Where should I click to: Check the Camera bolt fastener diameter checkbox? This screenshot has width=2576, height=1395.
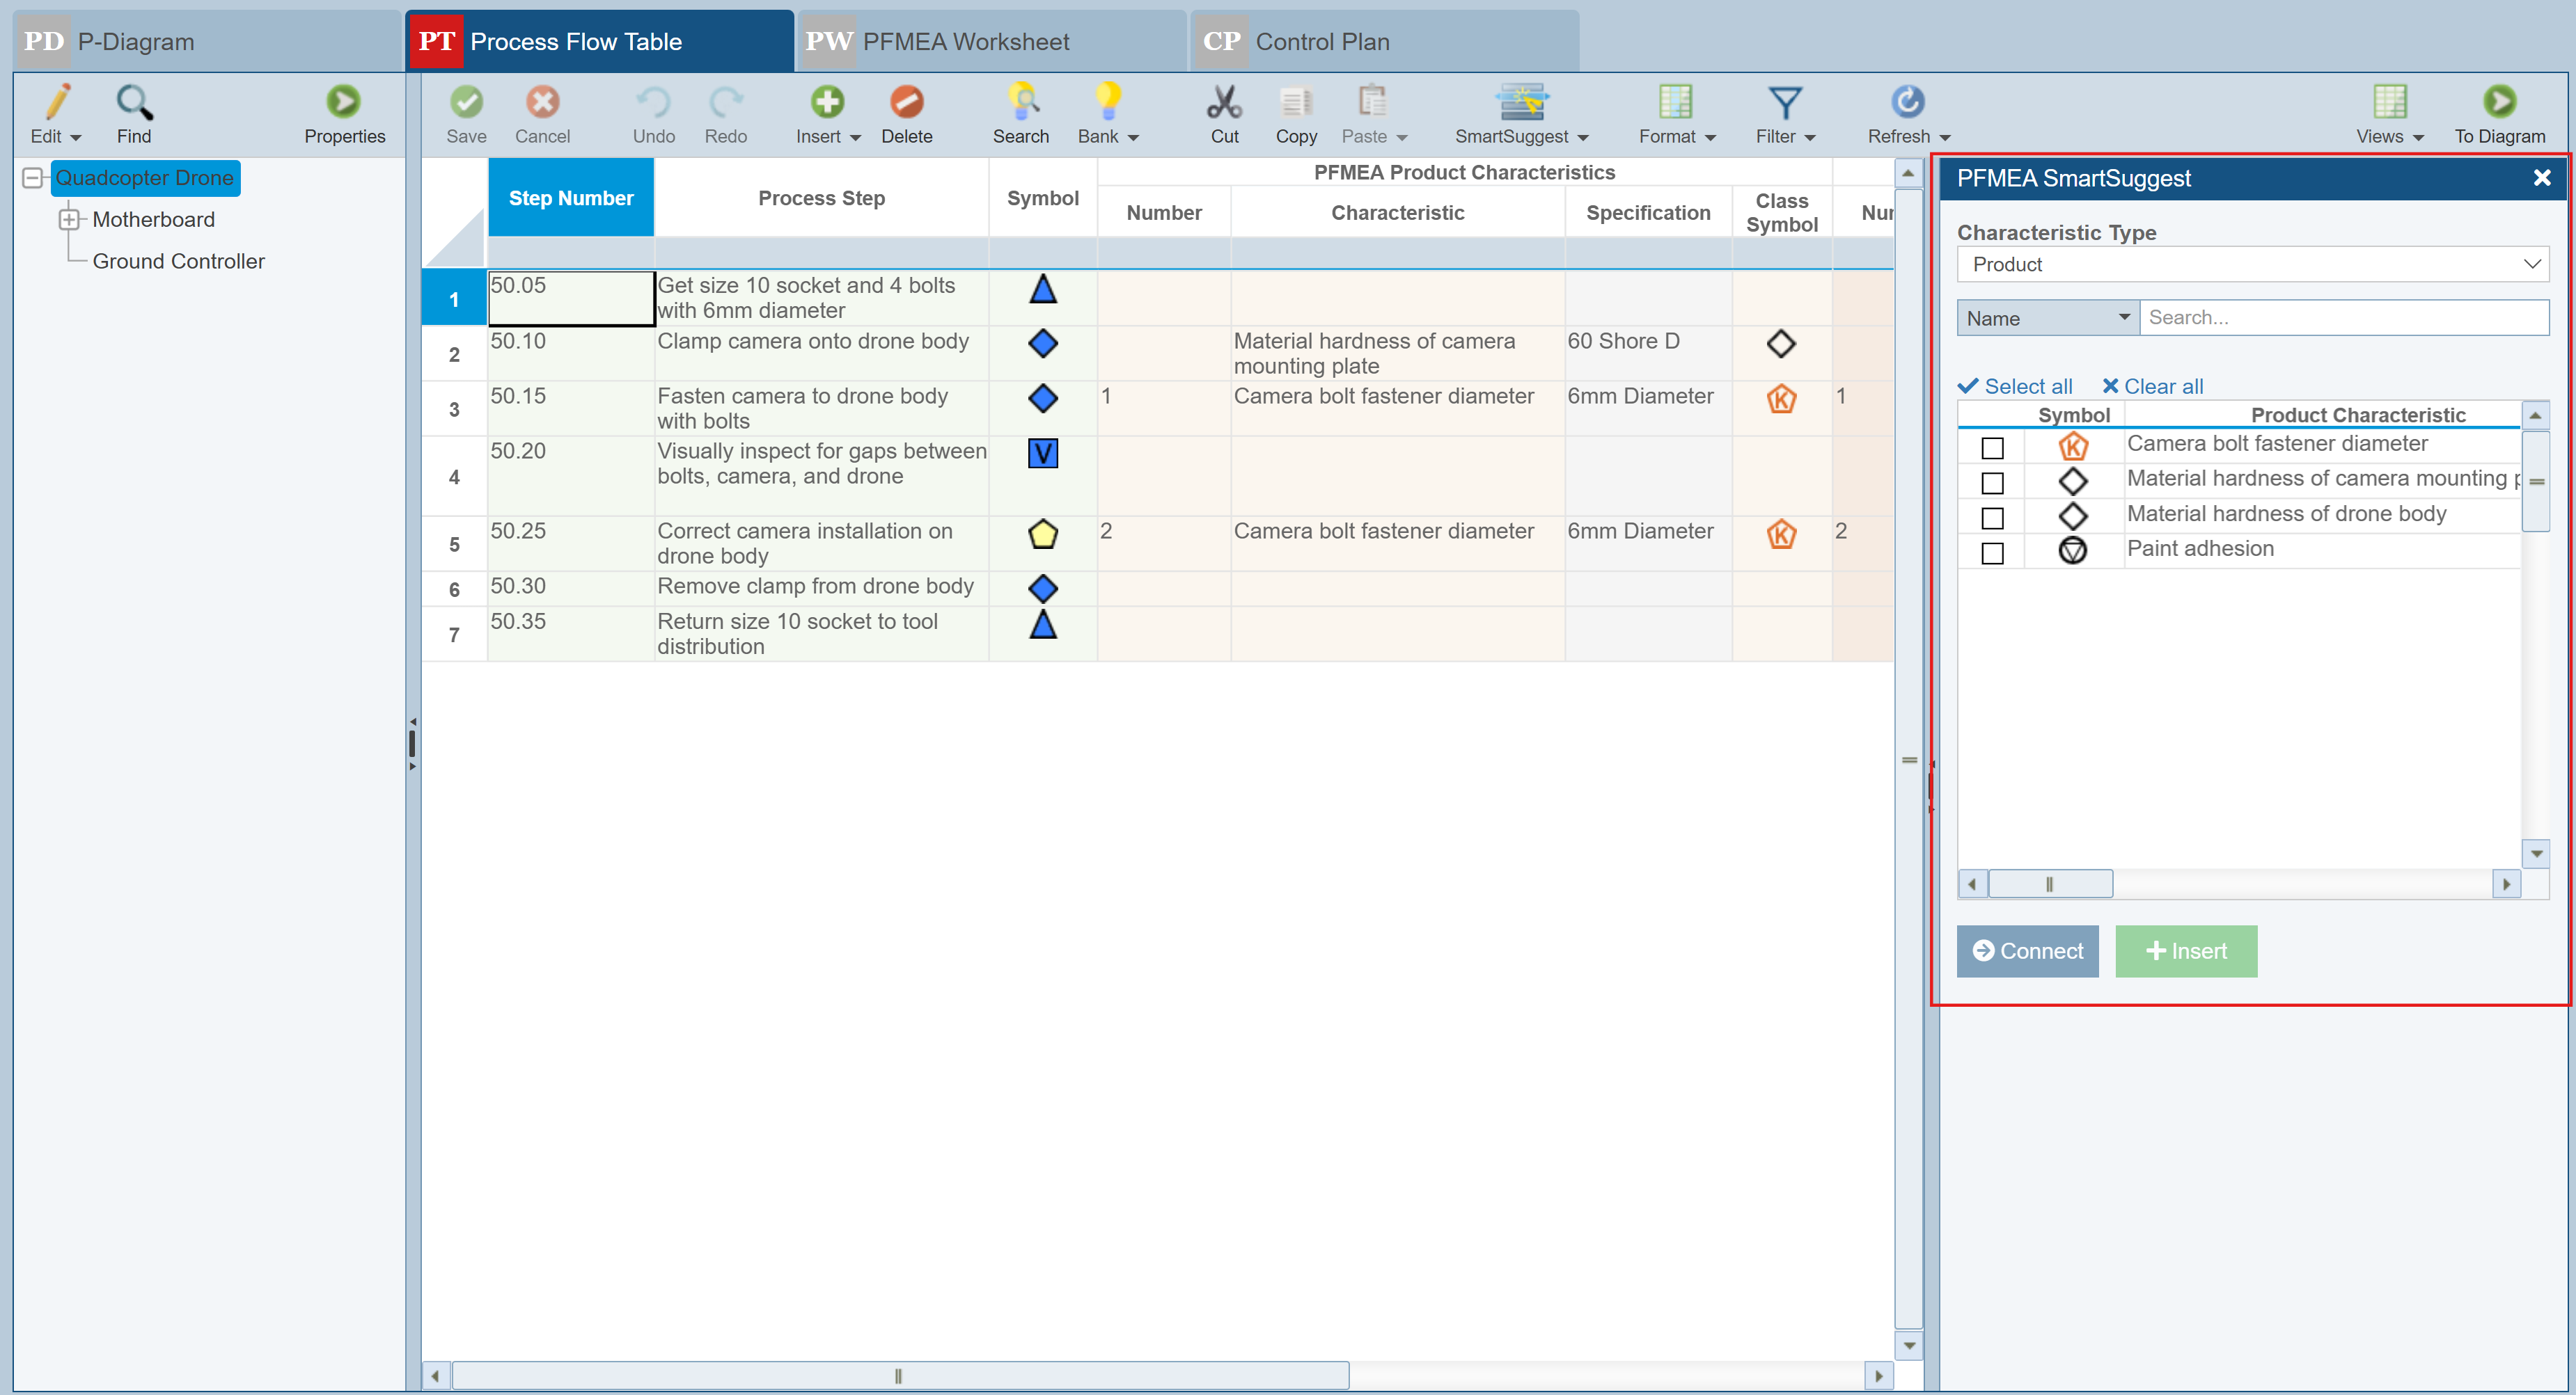pos(1992,447)
